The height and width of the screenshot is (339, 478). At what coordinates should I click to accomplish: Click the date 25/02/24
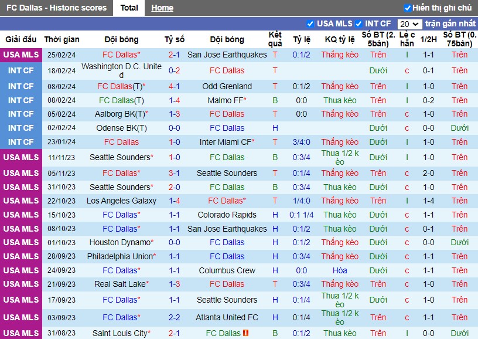[62, 55]
